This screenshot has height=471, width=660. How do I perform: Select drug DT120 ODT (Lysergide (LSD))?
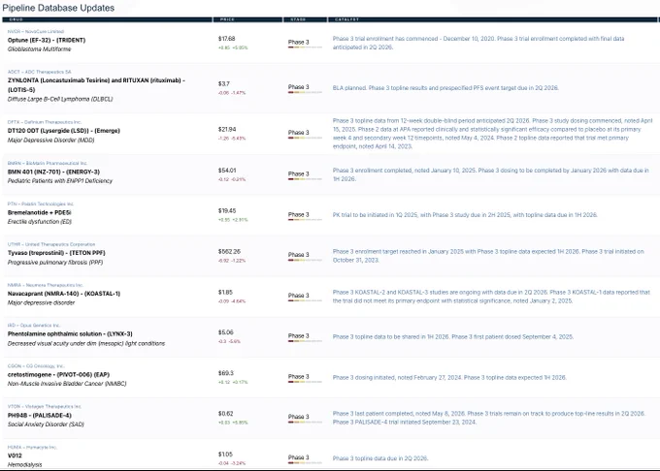click(63, 131)
